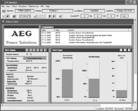Switch to USV Chart view 2

click(x=125, y=50)
